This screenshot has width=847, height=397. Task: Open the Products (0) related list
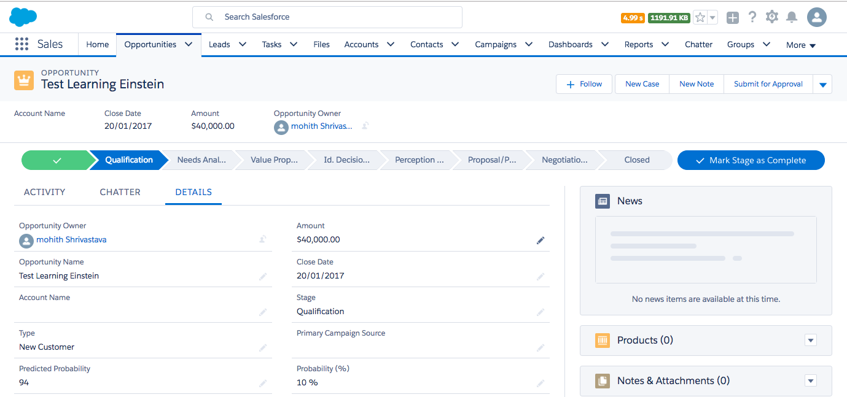pyautogui.click(x=645, y=340)
